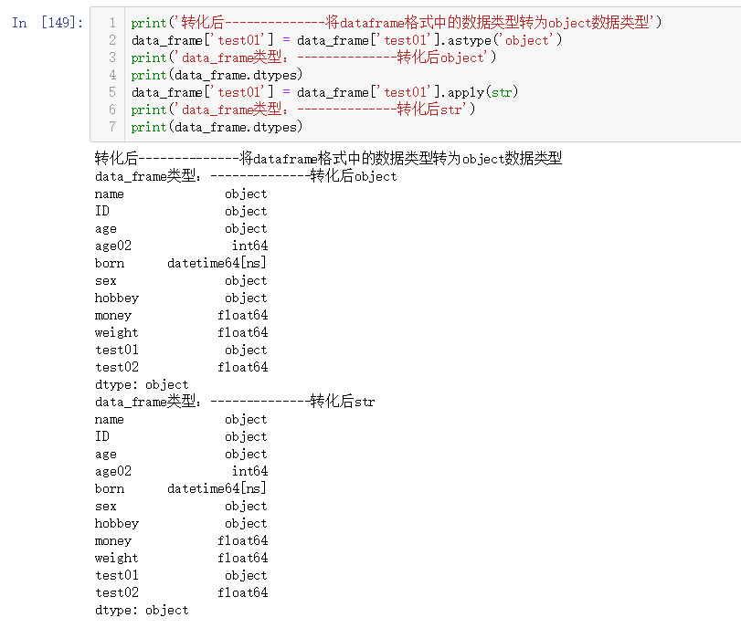Click line number 1 in the code gutter
Screen dimensions: 741x628
point(111,23)
